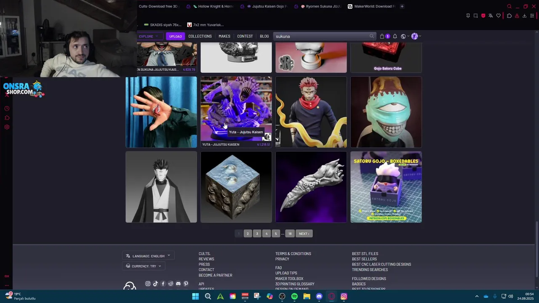
Task: Open the Maker Toolbox link
Action: pos(289,279)
